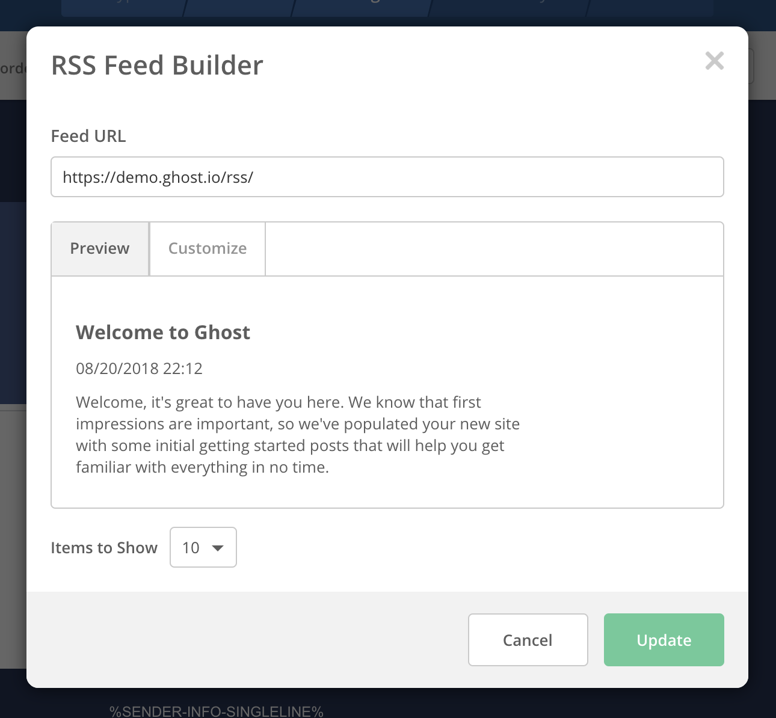The width and height of the screenshot is (776, 718).
Task: Click the Feed URL input field
Action: coord(387,177)
